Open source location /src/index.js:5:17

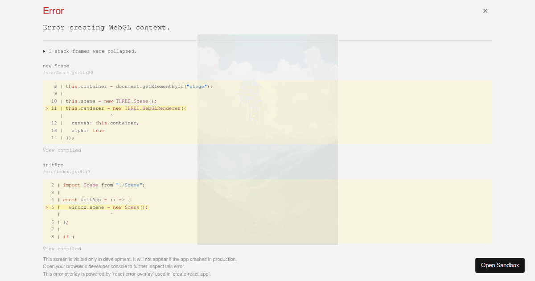click(x=66, y=171)
